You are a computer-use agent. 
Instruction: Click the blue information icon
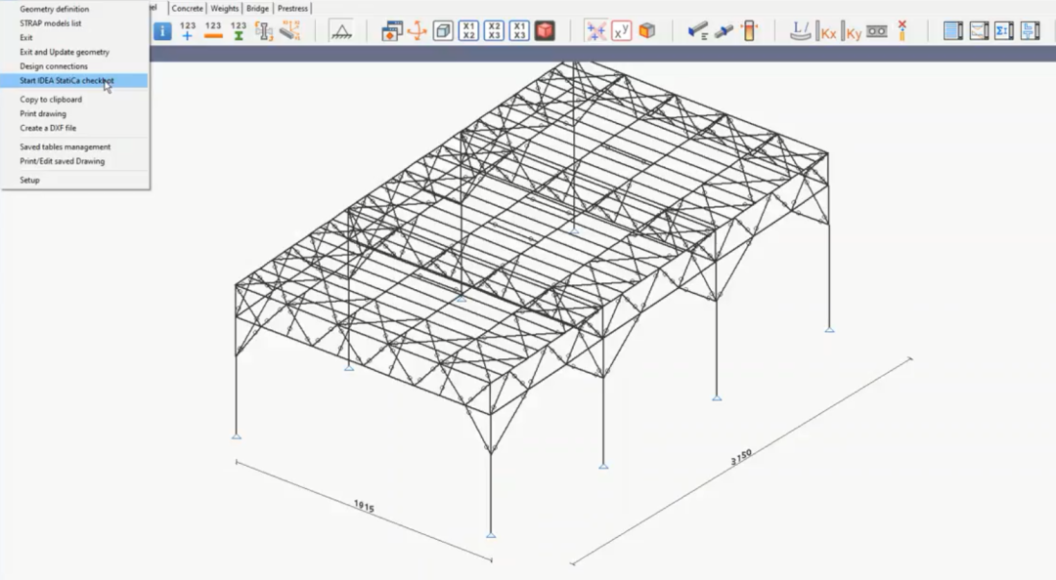pos(162,31)
